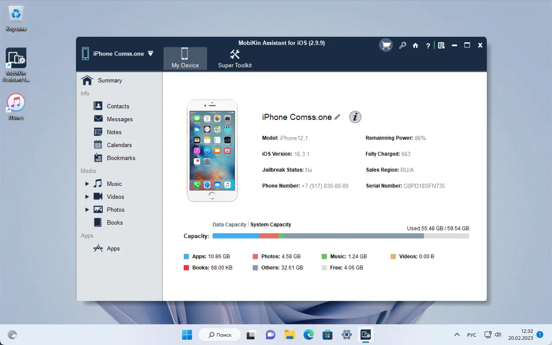The image size is (552, 345).
Task: Open Settings gear in the taskbar
Action: coord(346,335)
